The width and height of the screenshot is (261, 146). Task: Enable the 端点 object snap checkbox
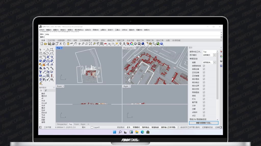click(x=40, y=94)
